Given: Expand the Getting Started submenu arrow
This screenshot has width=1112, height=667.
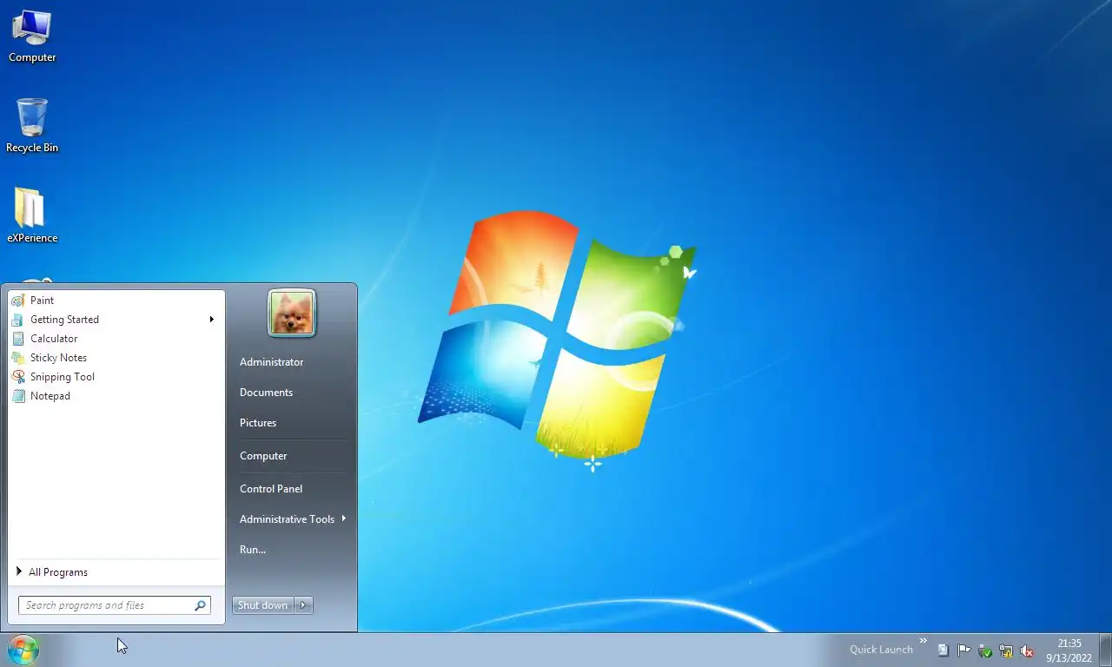Looking at the screenshot, I should coord(211,320).
